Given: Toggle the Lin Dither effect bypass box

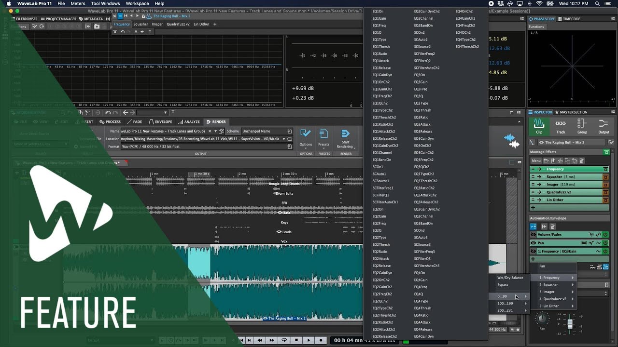Looking at the screenshot, I should [606, 200].
